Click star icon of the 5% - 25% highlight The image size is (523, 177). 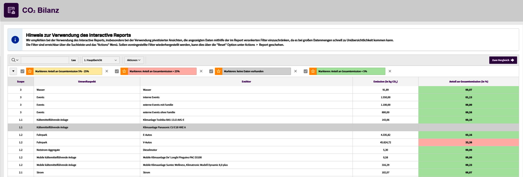click(x=30, y=71)
